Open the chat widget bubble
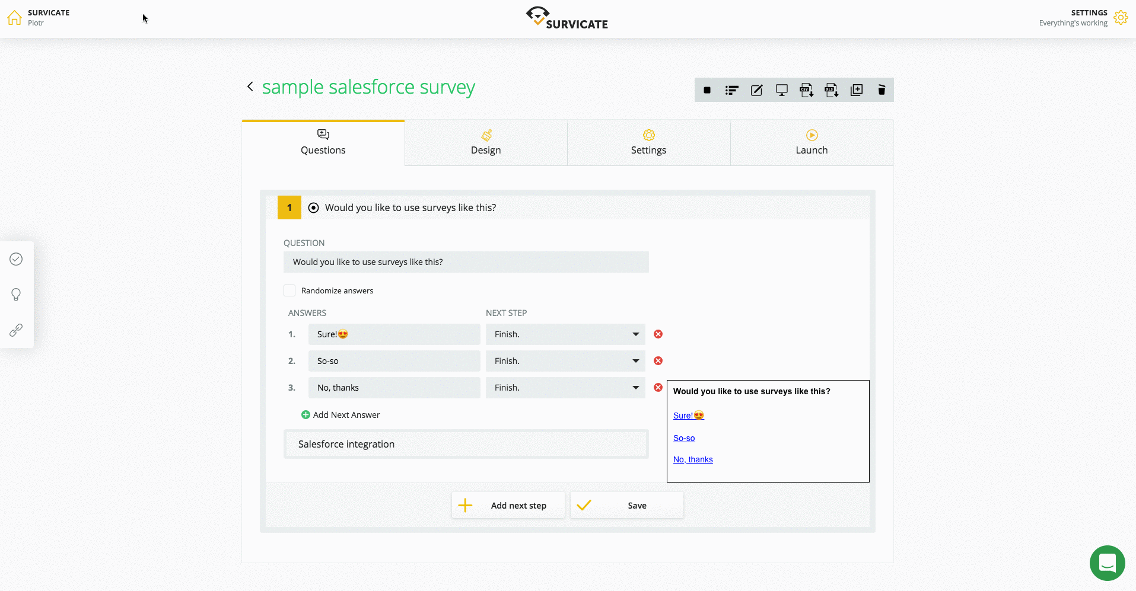 coord(1108,563)
